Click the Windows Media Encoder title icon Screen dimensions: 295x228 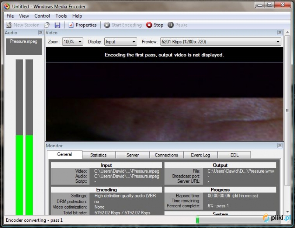pos(7,7)
